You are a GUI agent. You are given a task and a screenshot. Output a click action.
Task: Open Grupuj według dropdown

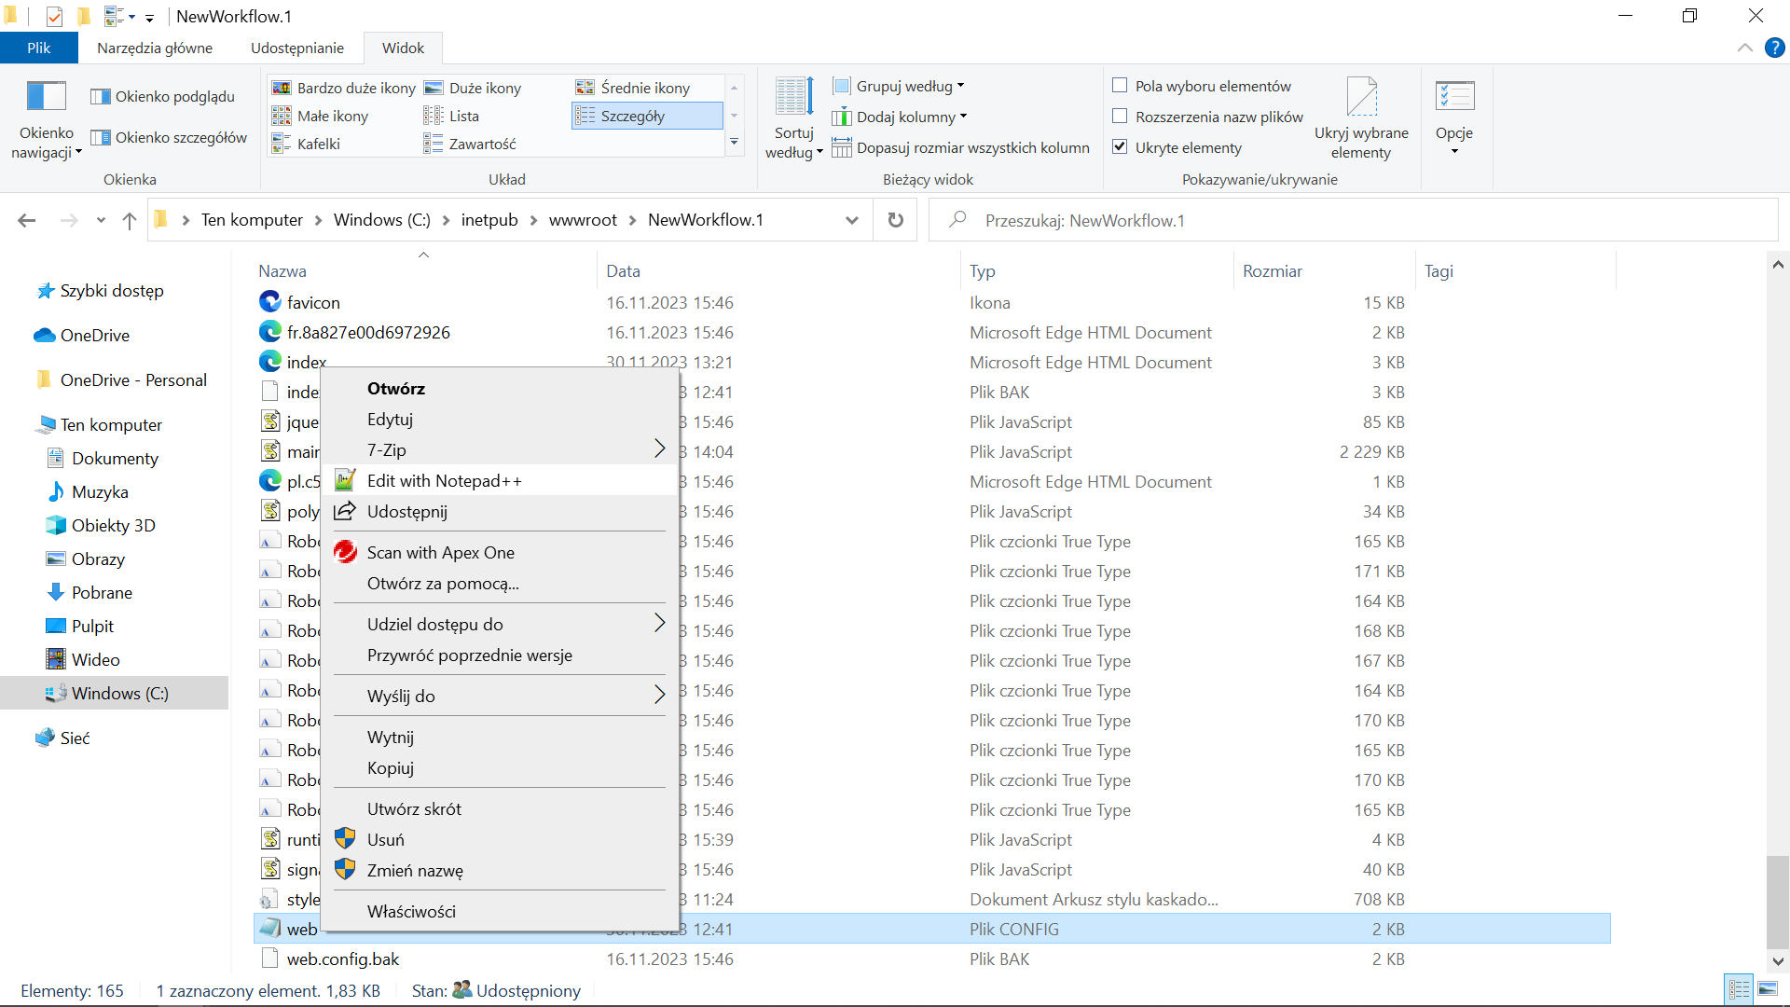coord(899,86)
